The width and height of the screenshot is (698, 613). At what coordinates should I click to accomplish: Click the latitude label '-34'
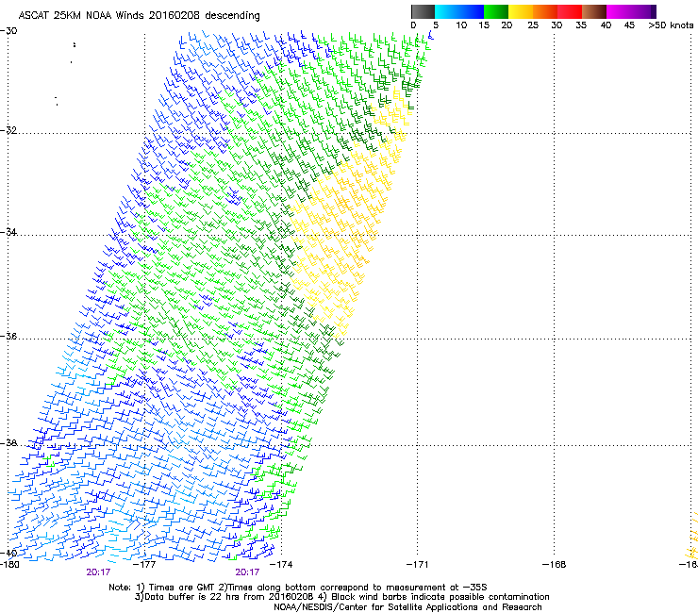(x=8, y=232)
